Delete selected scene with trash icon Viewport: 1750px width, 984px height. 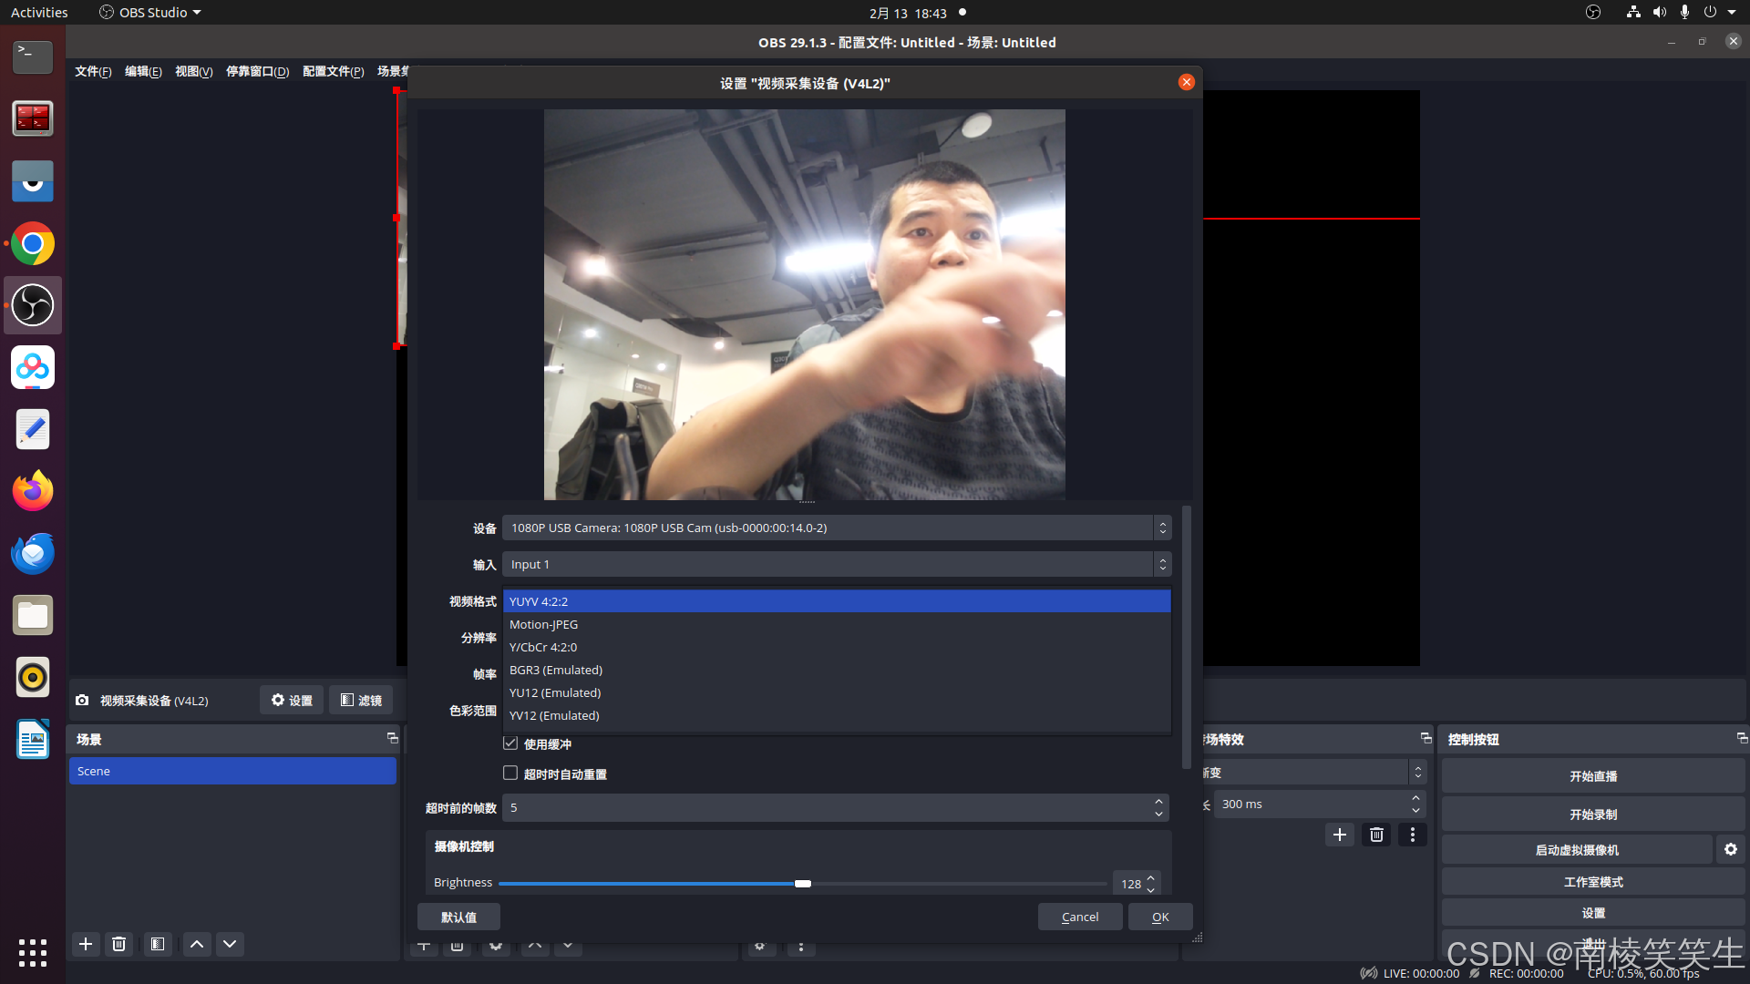118,944
